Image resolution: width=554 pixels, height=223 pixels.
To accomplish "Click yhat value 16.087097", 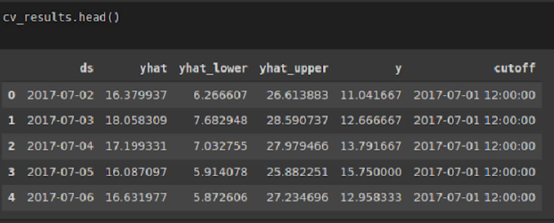I will (x=136, y=172).
